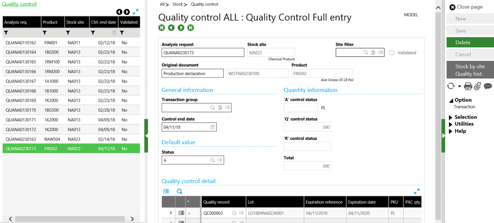Click the Analysis request input field
The width and height of the screenshot is (494, 223).
tap(203, 52)
